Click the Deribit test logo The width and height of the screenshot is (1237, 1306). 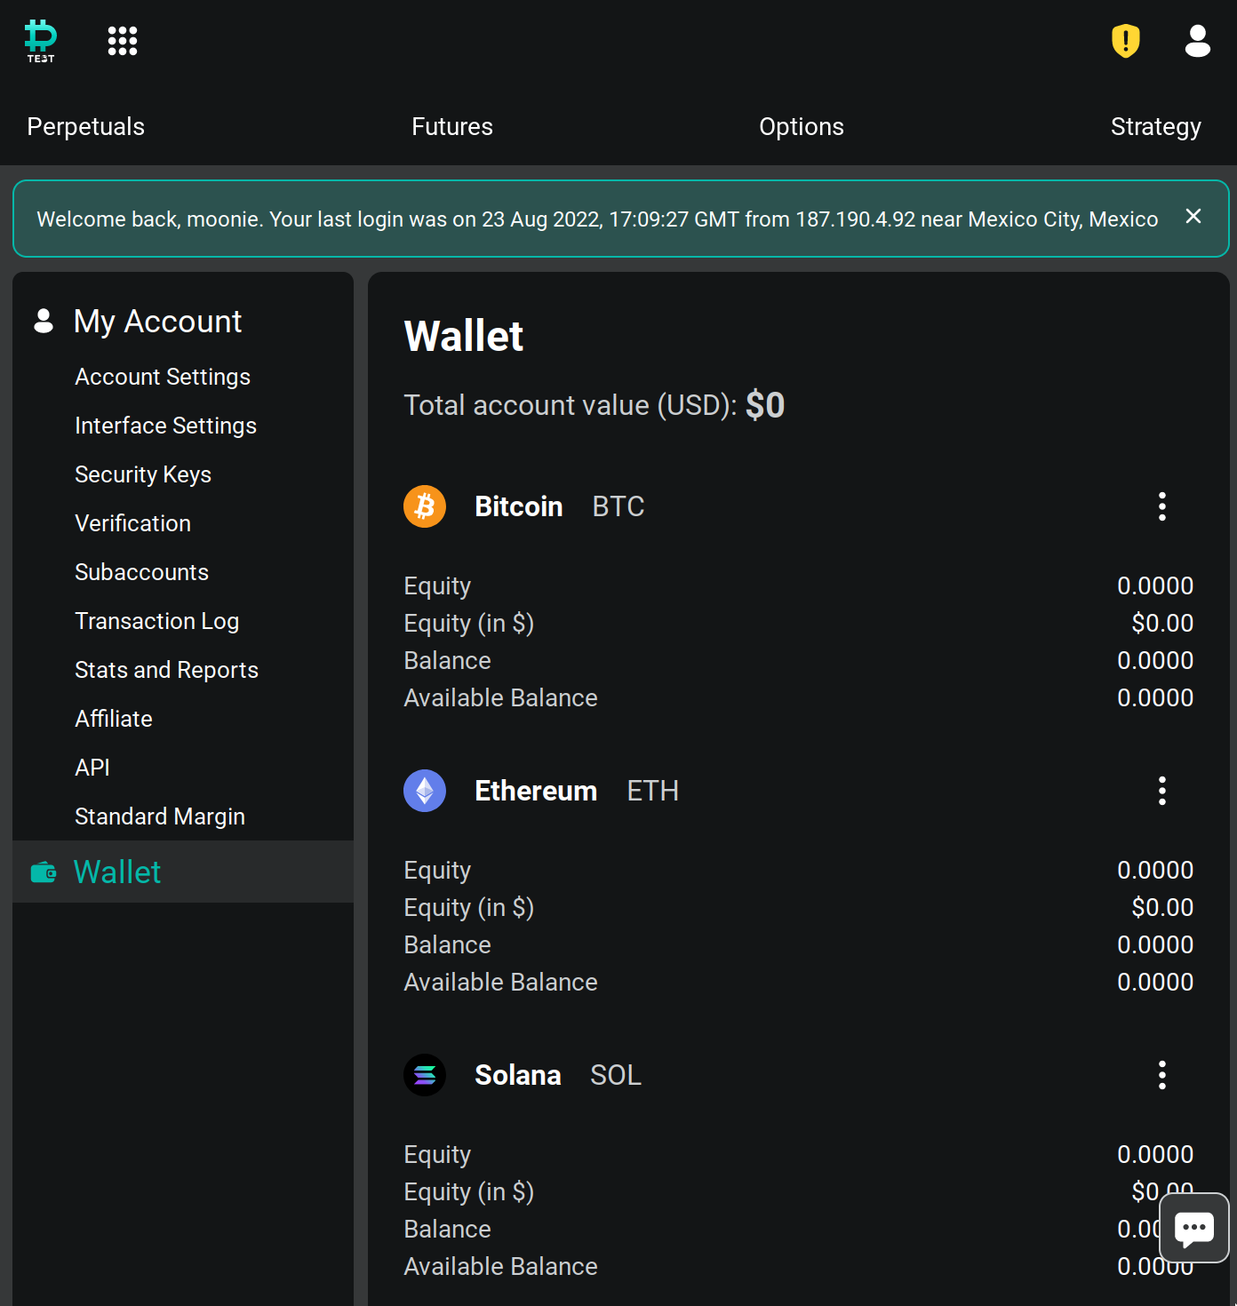[41, 41]
